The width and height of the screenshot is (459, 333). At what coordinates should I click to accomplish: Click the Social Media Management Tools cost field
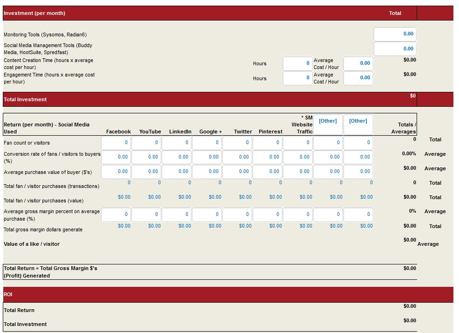pyautogui.click(x=395, y=49)
